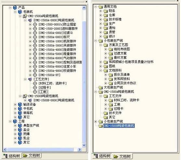The width and height of the screenshot is (181, 160).
Task: Switch to 结构树 tab in right panel
Action: click(x=102, y=156)
